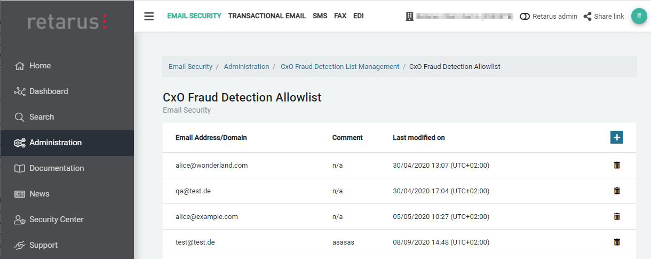The height and width of the screenshot is (259, 651).
Task: Switch to the SMS tab
Action: [320, 16]
